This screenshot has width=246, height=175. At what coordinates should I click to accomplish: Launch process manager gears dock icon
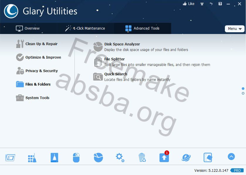coord(120,158)
